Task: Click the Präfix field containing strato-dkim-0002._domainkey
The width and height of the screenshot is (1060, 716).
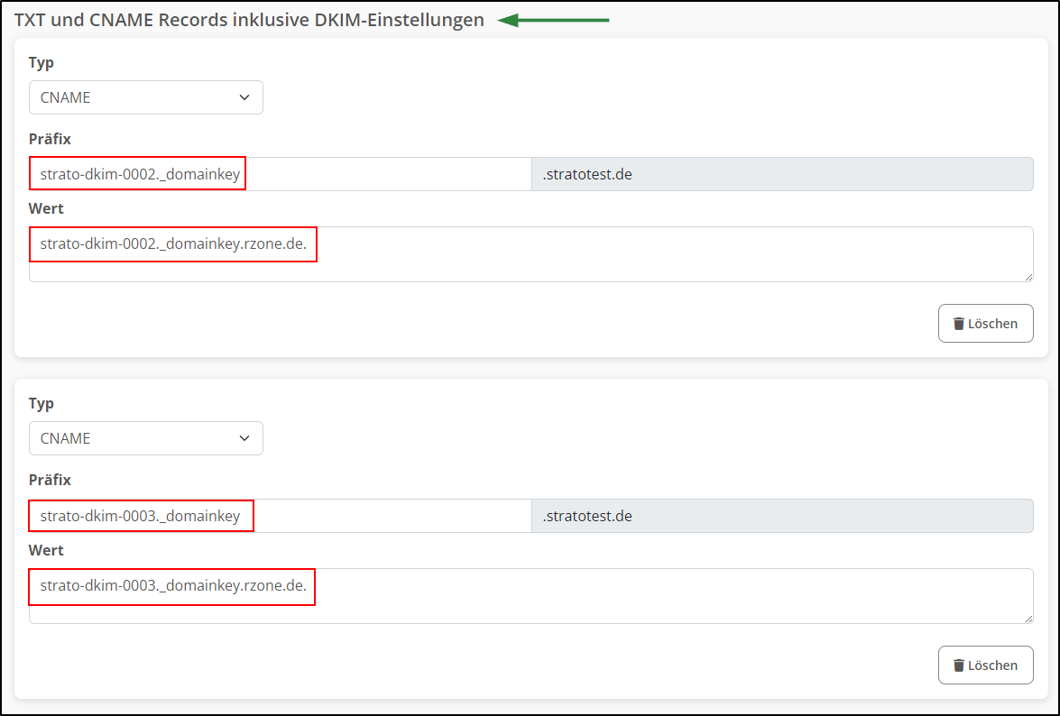Action: (x=280, y=174)
